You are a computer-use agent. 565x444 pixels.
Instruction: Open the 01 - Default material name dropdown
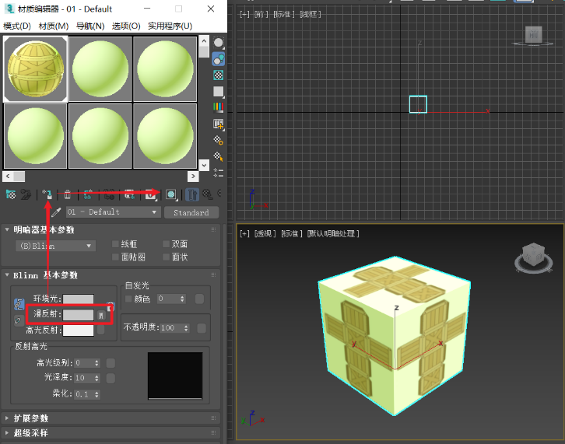click(x=113, y=212)
